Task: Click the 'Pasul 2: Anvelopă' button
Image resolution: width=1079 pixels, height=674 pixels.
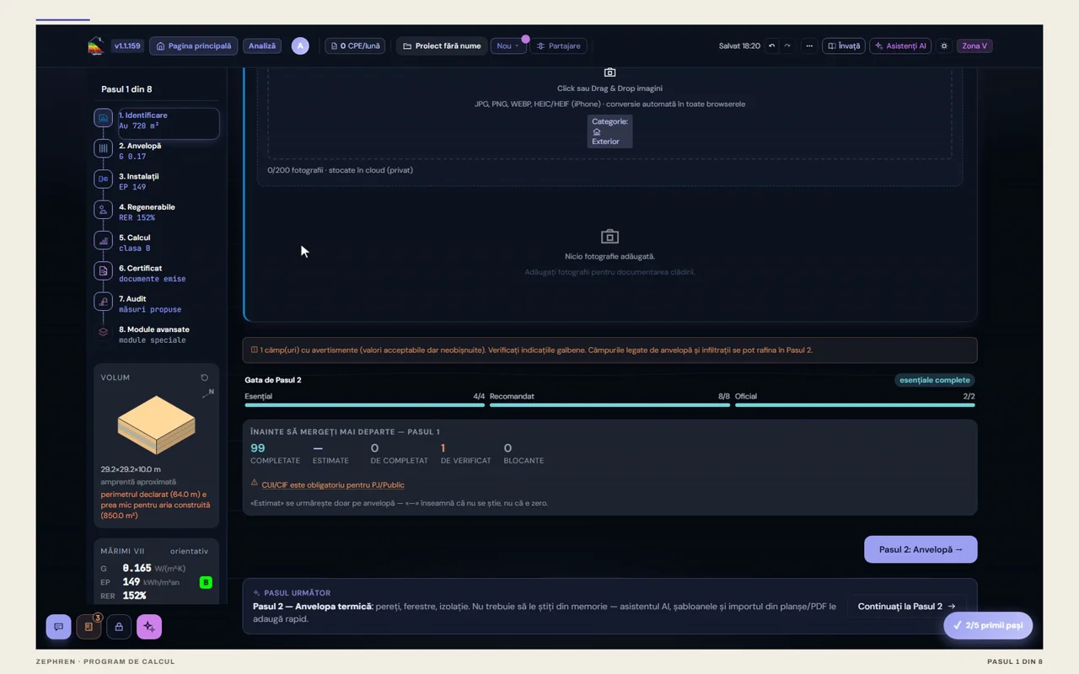Action: point(921,549)
